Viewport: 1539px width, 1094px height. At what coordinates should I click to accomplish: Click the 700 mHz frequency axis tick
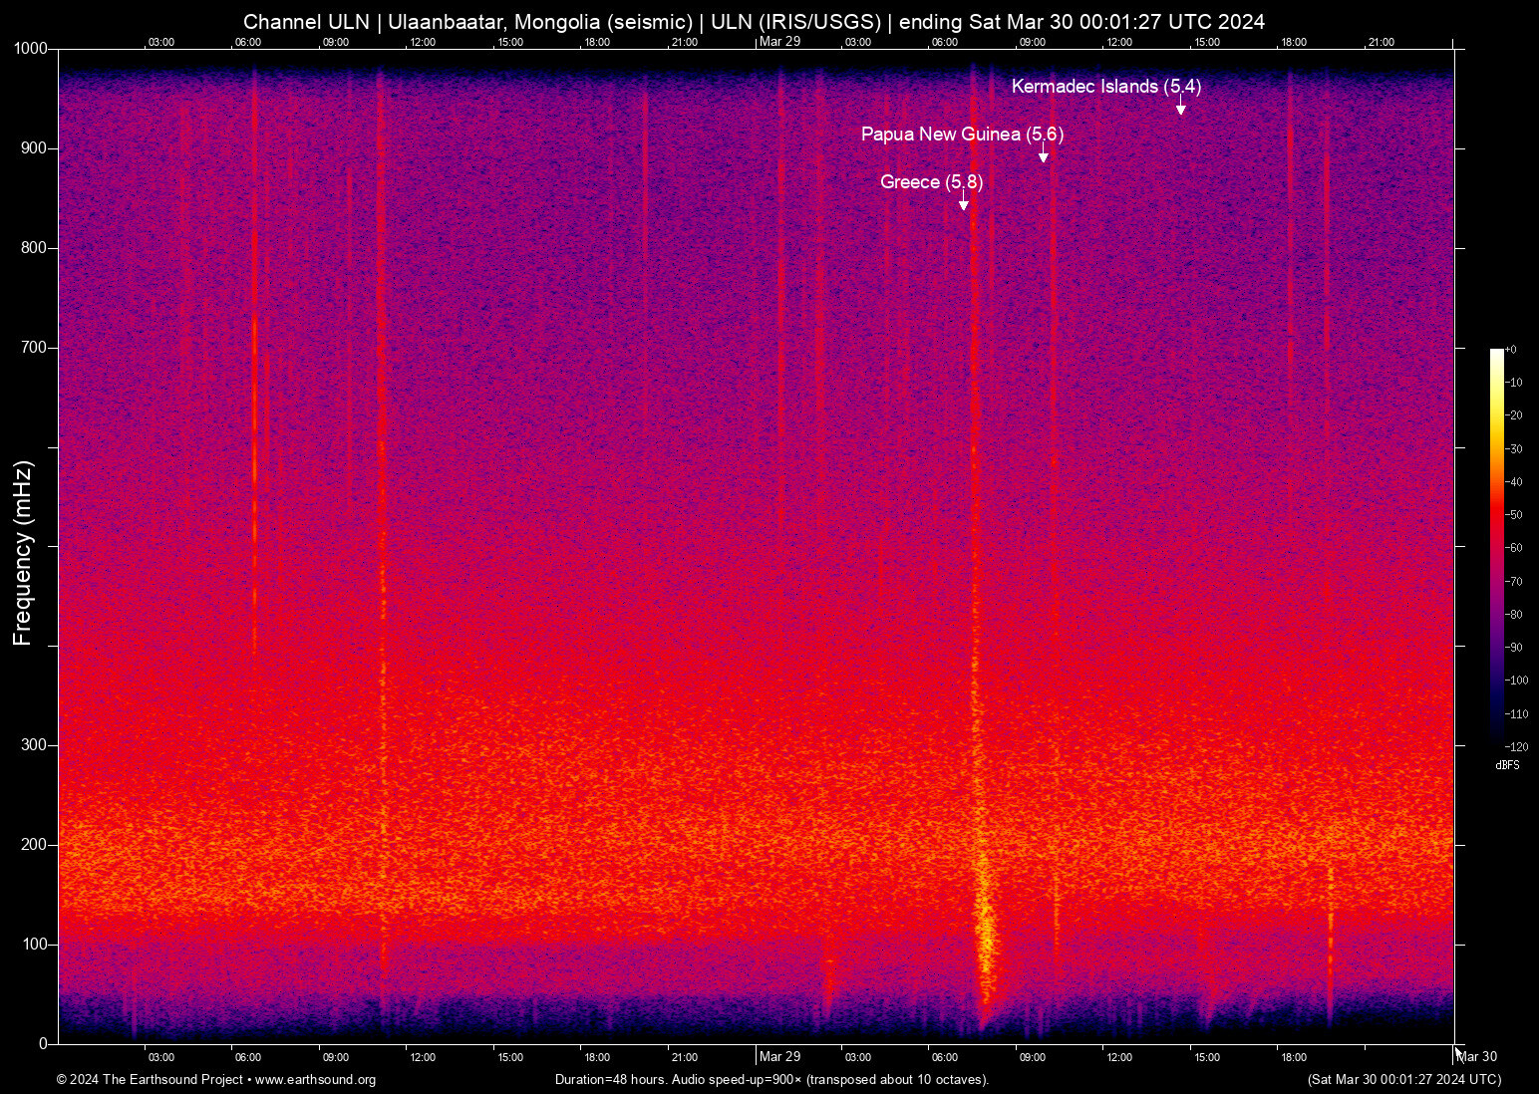(x=34, y=348)
